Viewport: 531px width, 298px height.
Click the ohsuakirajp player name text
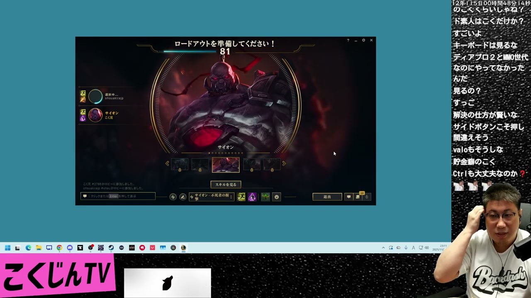(114, 99)
